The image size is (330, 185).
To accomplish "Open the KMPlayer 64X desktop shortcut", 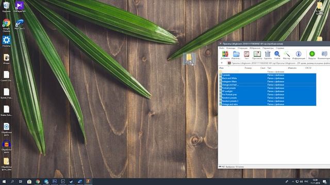I will pyautogui.click(x=20, y=7).
